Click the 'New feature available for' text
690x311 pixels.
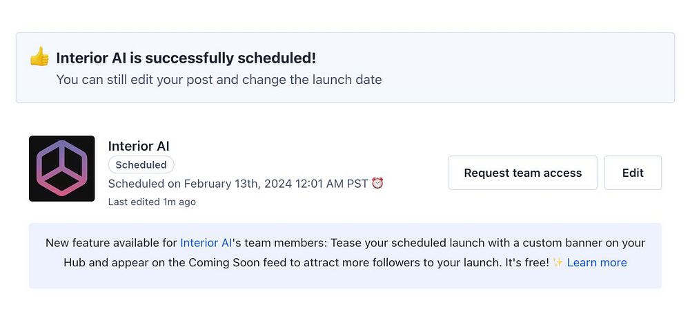[110, 243]
